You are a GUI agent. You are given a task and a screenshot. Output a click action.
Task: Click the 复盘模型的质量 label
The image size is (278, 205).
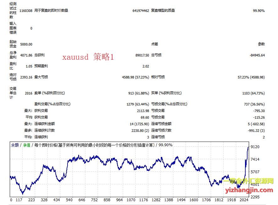(163, 10)
